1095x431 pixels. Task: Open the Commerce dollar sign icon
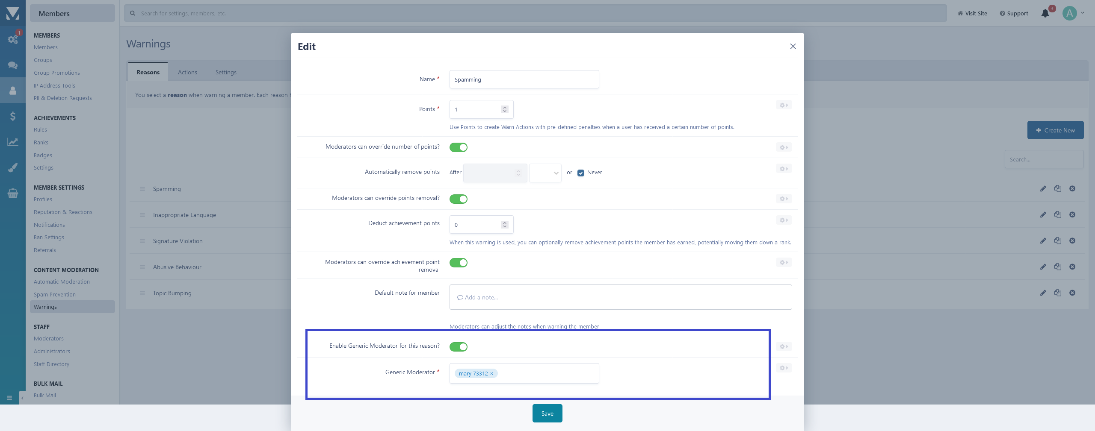12,116
